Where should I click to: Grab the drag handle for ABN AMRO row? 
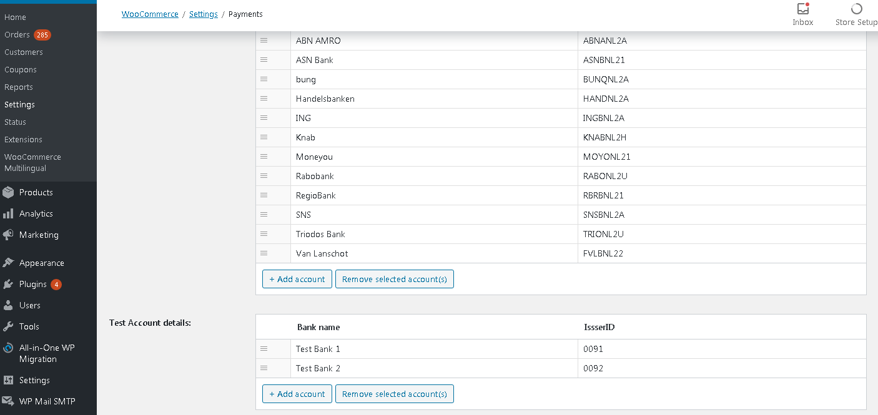coord(264,41)
